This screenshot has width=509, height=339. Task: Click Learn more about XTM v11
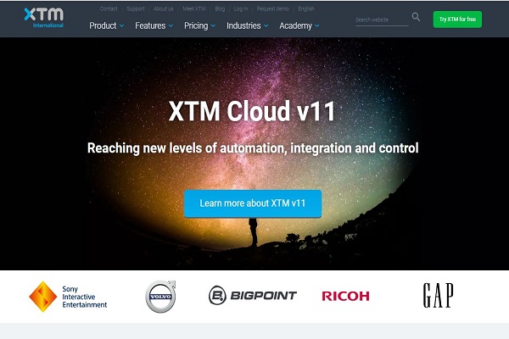253,203
